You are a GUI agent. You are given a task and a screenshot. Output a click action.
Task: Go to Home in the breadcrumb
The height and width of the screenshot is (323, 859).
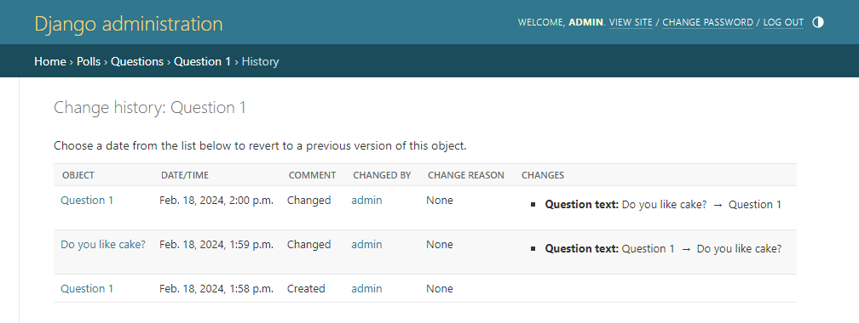click(49, 62)
